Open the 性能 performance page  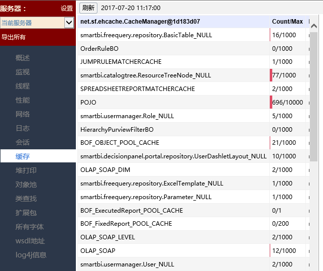pos(23,100)
